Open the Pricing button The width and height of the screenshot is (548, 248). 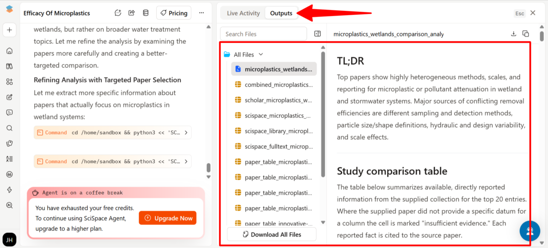click(174, 13)
